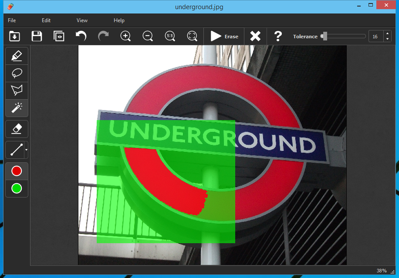Activate the Eraser tool
The height and width of the screenshot is (278, 399).
pos(17,129)
